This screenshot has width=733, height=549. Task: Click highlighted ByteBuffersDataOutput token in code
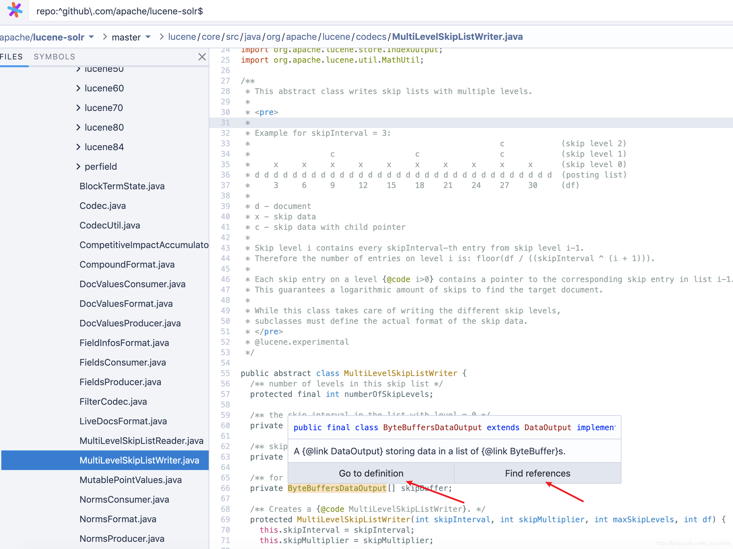337,488
